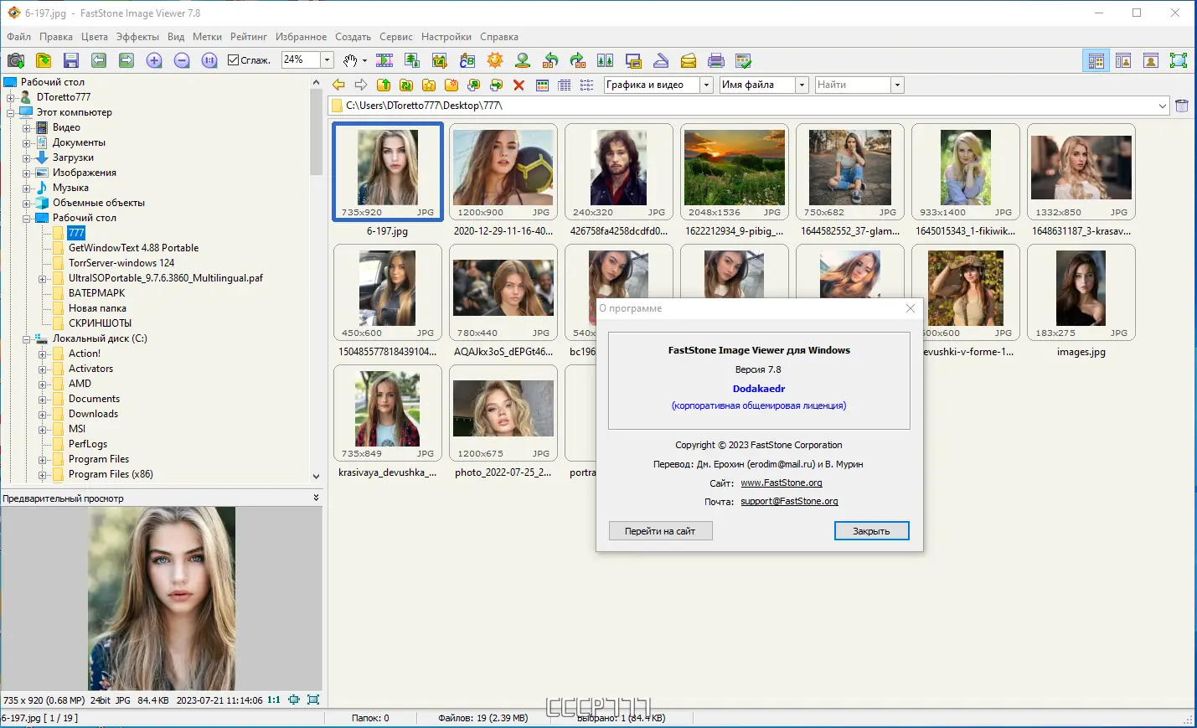Click the rotate left icon

[x=550, y=60]
